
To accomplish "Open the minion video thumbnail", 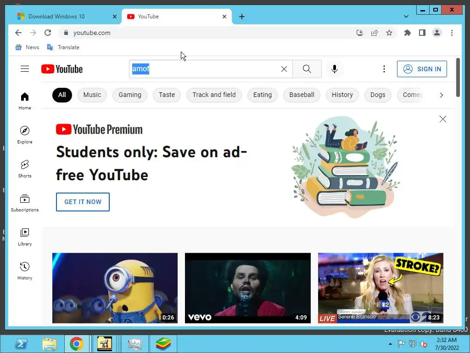I will [x=115, y=288].
